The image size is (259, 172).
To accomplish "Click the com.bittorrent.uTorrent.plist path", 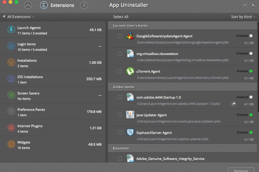I will [x=183, y=78].
